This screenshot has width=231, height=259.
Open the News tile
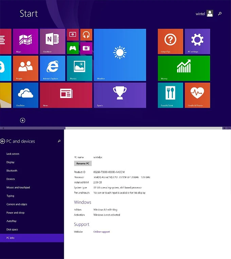pyautogui.click(x=66, y=95)
